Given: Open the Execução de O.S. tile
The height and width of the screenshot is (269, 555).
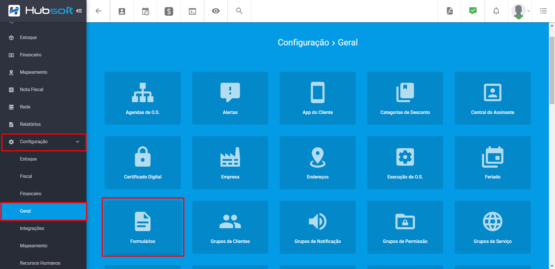Looking at the screenshot, I should click(x=405, y=163).
